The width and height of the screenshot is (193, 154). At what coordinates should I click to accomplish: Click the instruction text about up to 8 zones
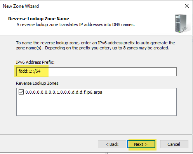tap(96, 45)
